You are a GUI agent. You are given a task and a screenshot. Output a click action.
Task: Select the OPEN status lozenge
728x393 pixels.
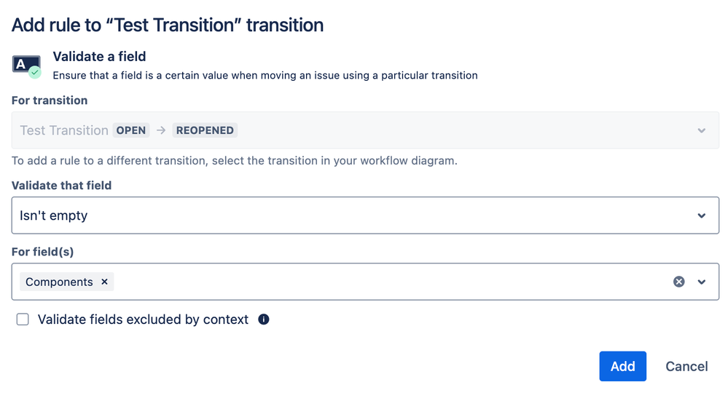coord(131,130)
